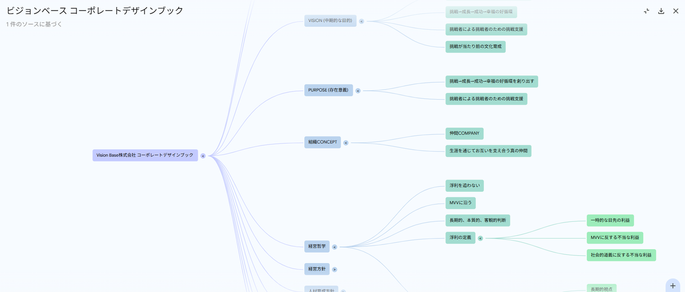Open the 仲間COMPANY node
Screen dimensions: 685x292
pos(464,133)
